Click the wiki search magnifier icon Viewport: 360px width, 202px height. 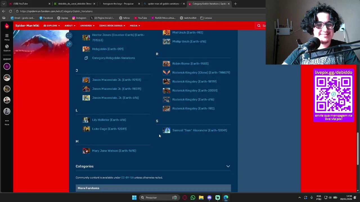(x=259, y=26)
